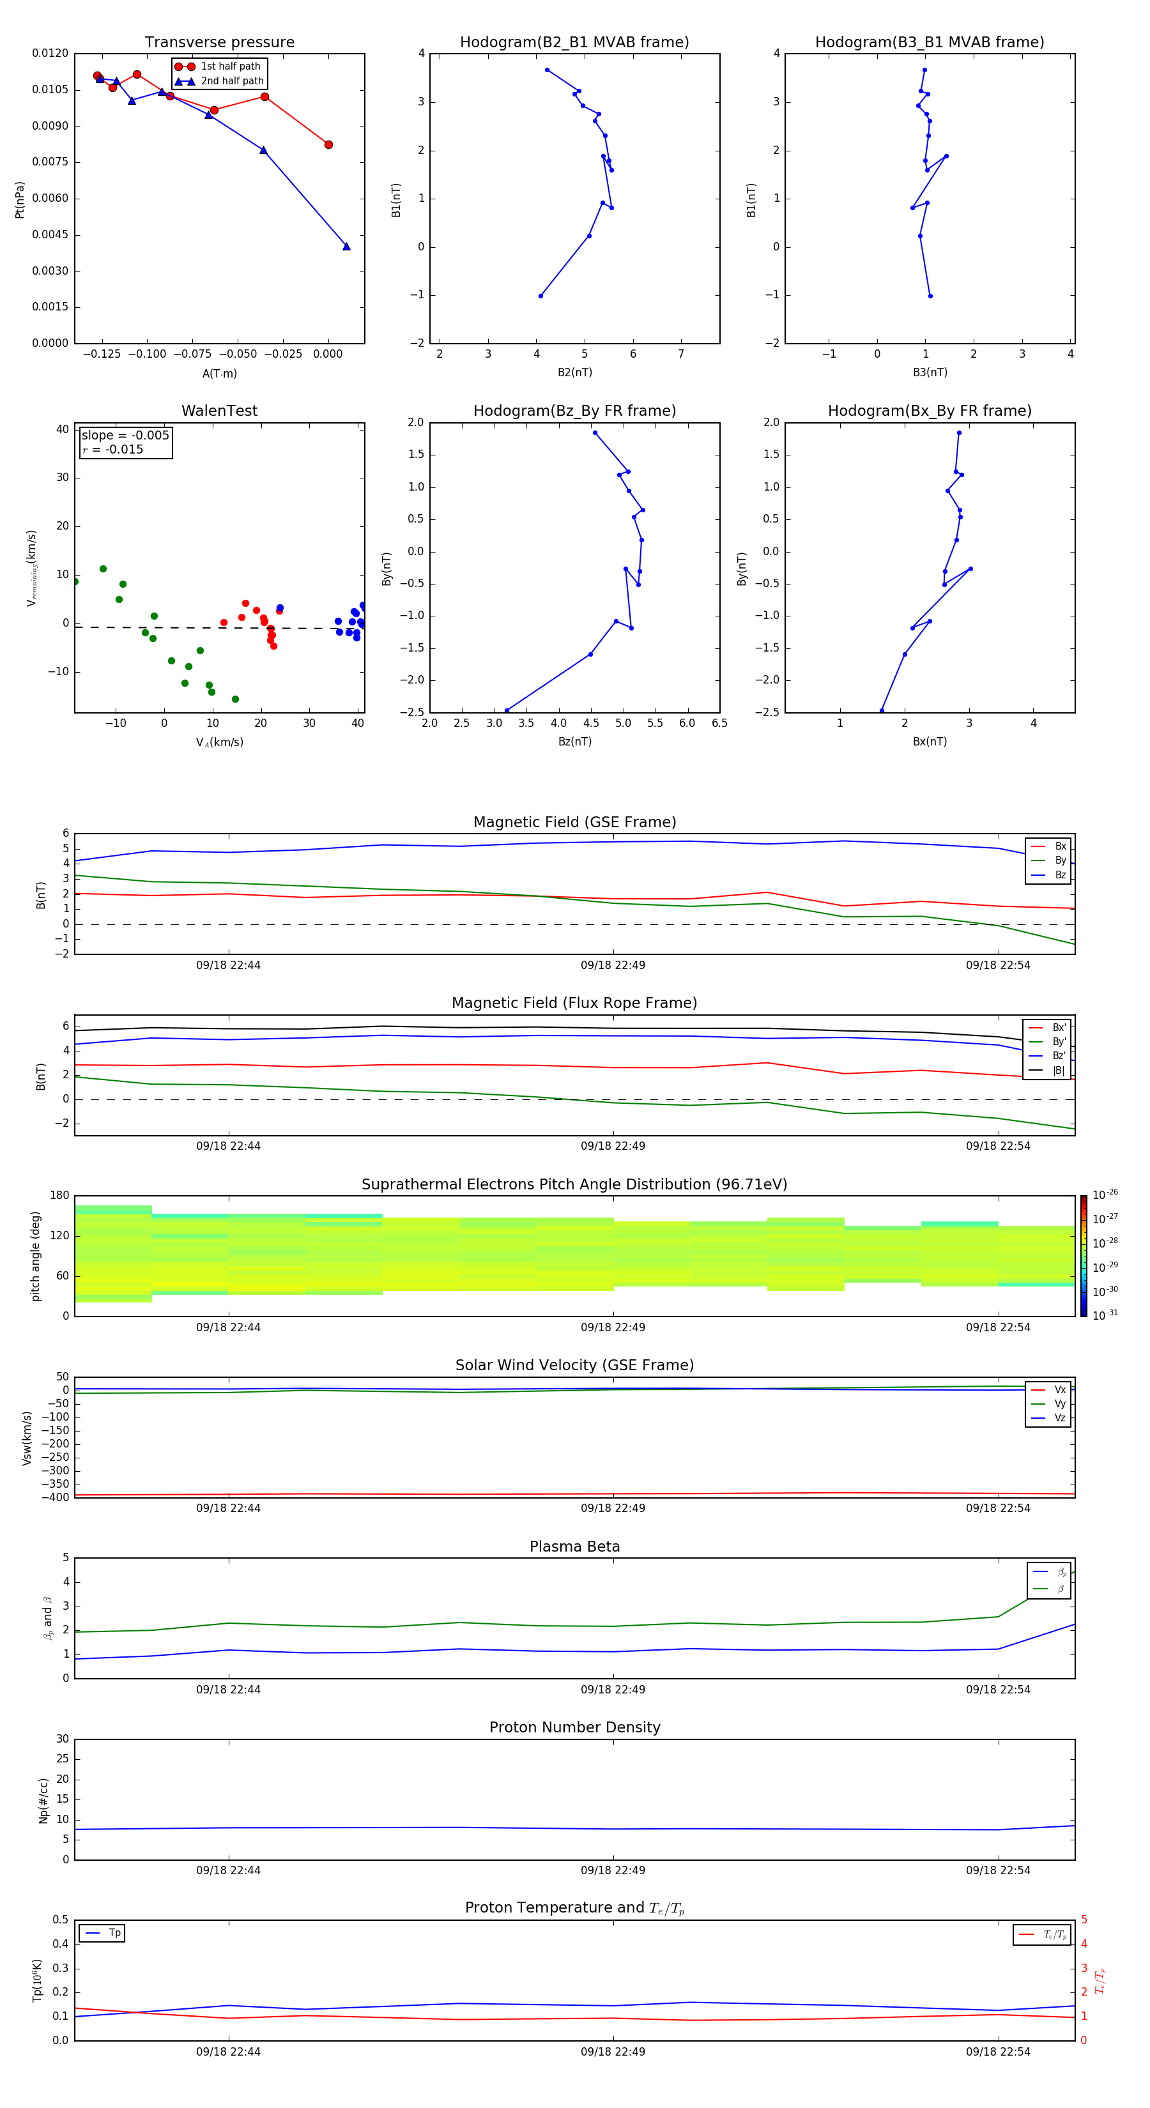Click the last blue triangle of the 2nd half path
The width and height of the screenshot is (1150, 2108).
pyautogui.click(x=346, y=247)
